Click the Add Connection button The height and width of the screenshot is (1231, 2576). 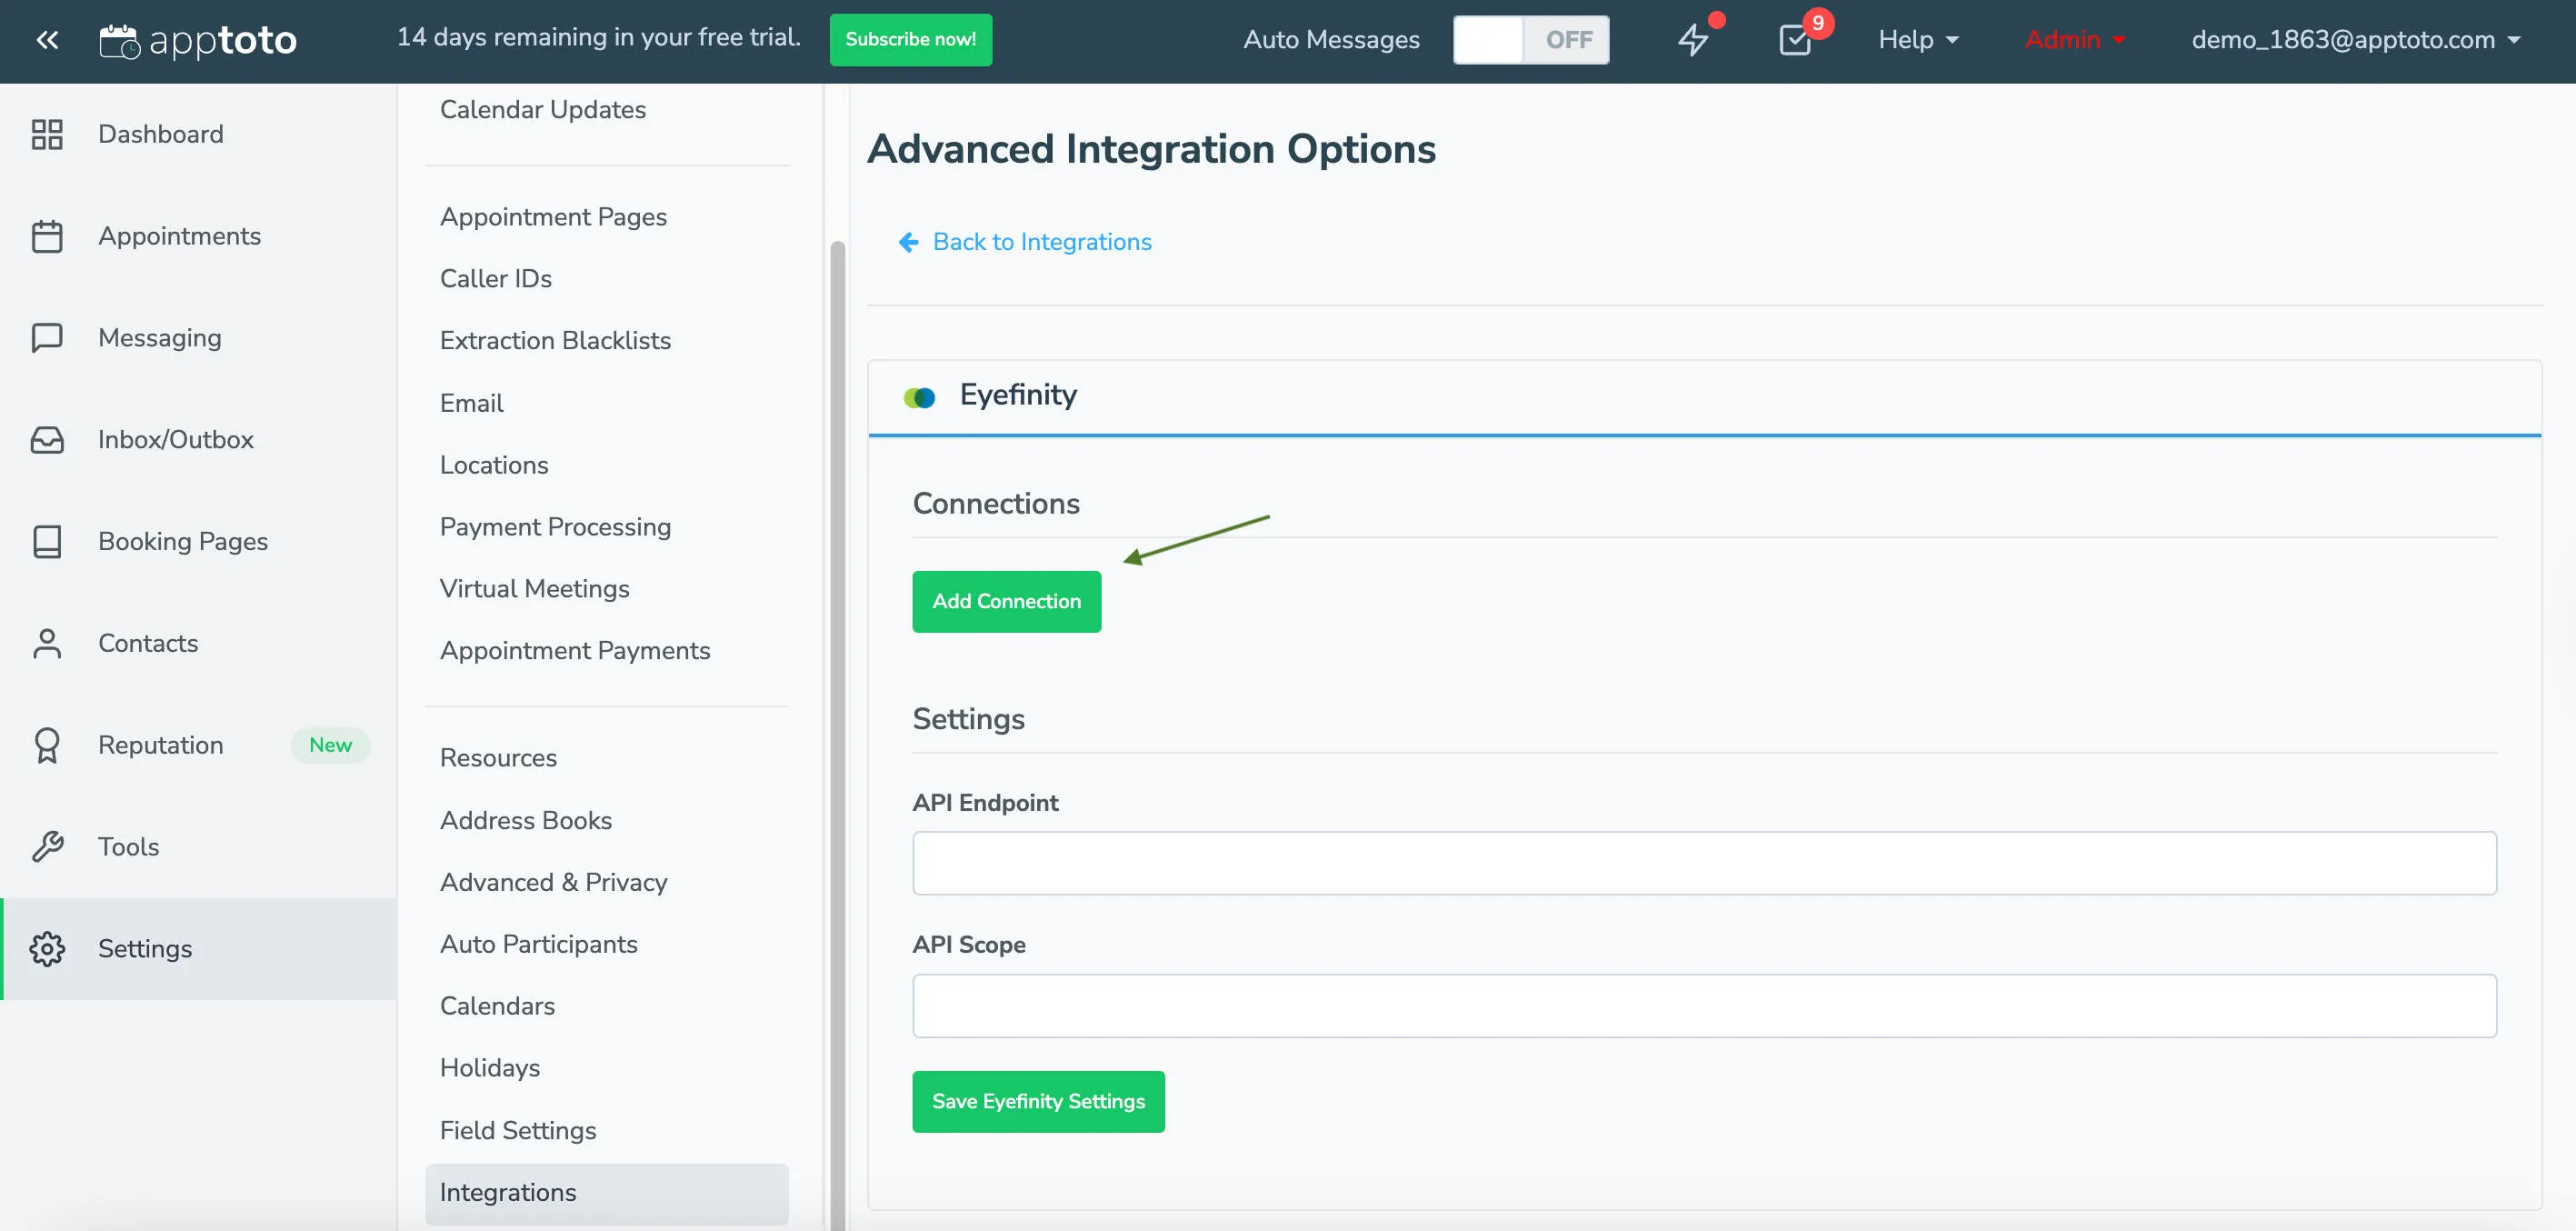(x=1006, y=601)
